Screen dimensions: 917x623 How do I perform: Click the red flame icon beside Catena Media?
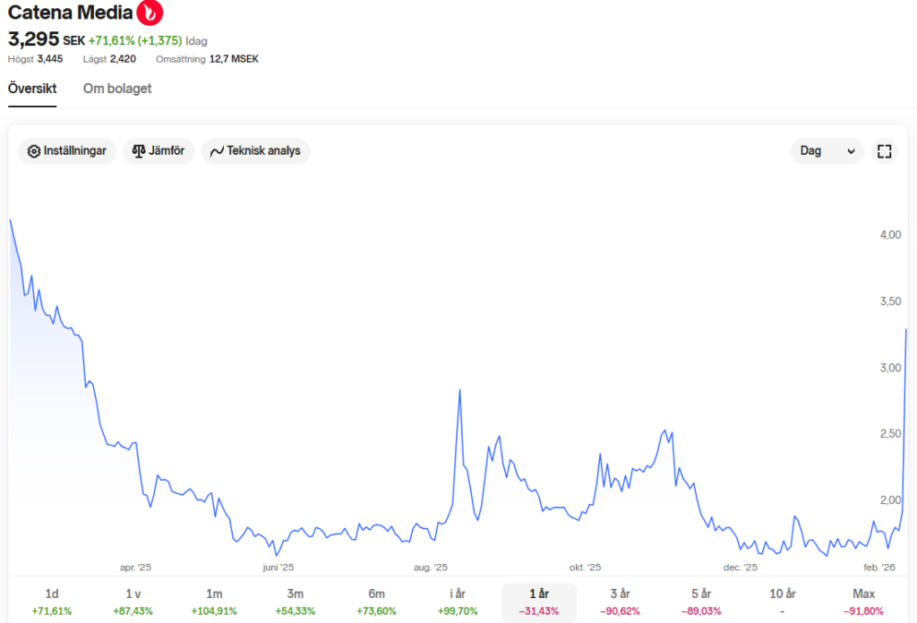150,13
